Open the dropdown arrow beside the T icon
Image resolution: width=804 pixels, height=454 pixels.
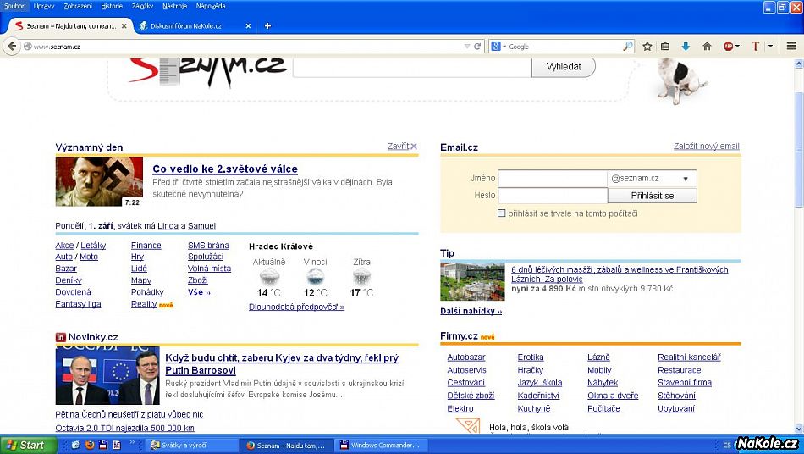tap(770, 47)
